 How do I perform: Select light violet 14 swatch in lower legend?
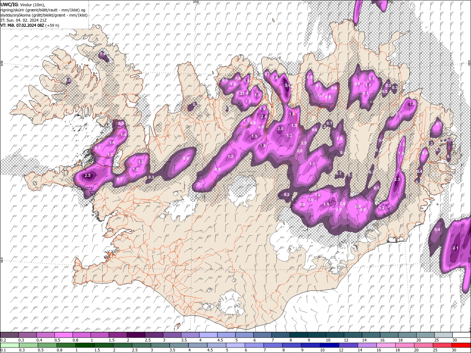[x=366, y=345]
